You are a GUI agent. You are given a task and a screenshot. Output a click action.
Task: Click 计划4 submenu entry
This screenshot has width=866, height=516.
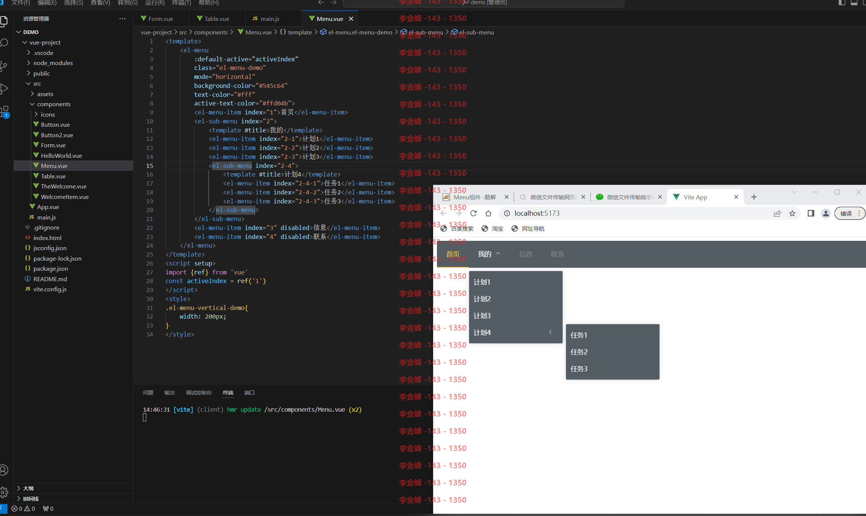[515, 332]
